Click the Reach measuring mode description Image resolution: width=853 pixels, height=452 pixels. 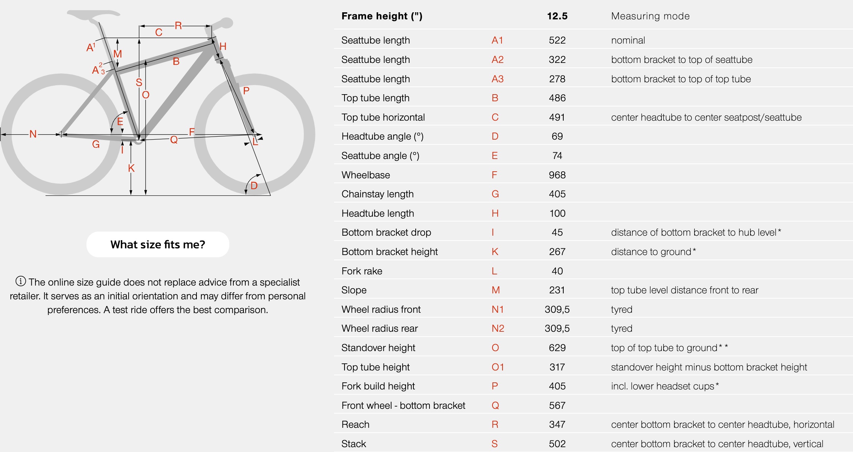click(x=723, y=424)
